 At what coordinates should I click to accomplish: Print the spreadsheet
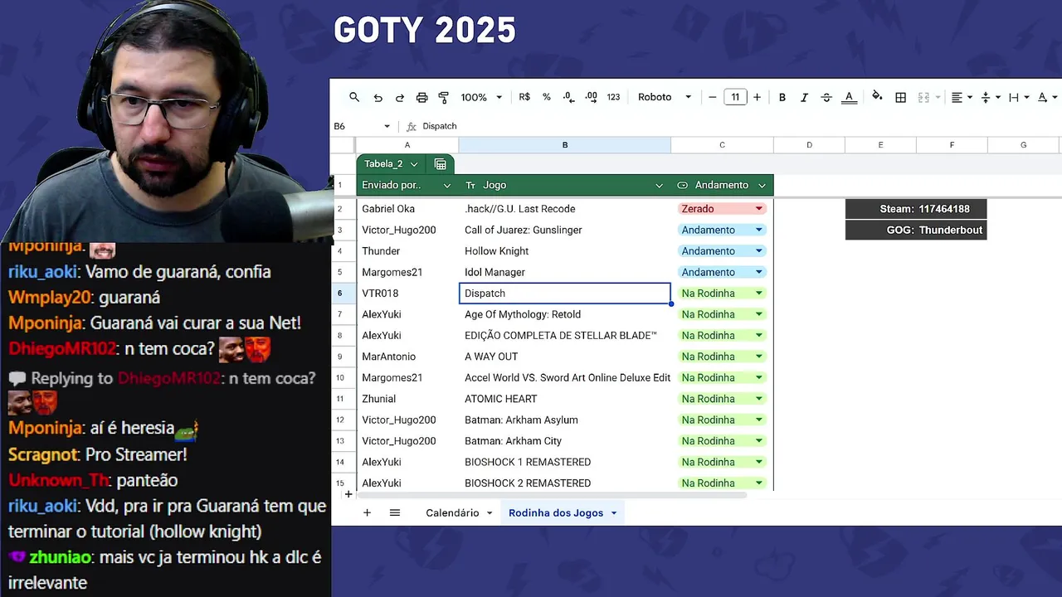click(x=421, y=97)
